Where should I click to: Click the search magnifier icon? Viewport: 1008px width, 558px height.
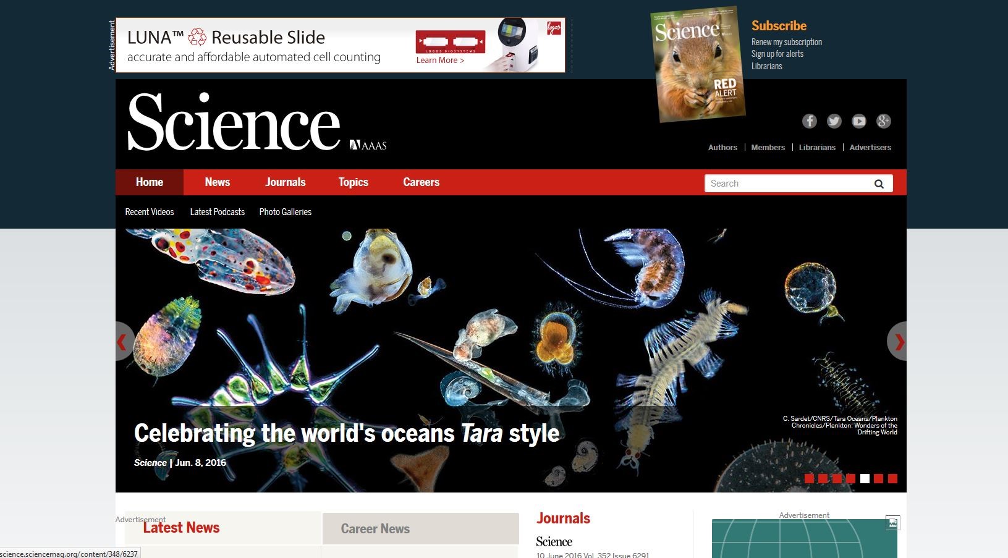click(x=879, y=184)
